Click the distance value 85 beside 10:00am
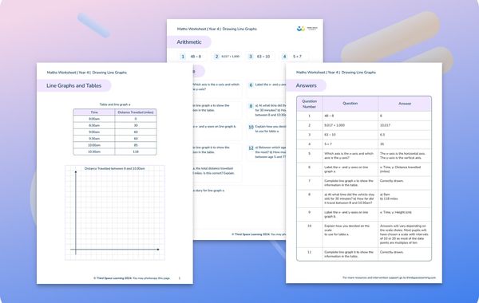Screen dimensions: 479x303 pyautogui.click(x=136, y=145)
